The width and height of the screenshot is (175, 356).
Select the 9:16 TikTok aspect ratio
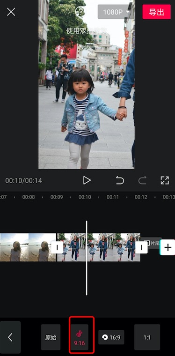click(79, 337)
